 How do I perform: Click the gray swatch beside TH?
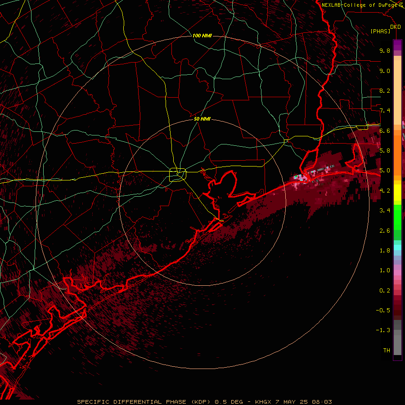click(x=397, y=345)
